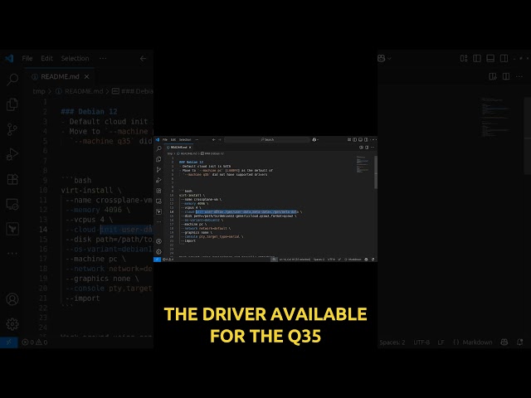Open Extensions in small center VS Code window
Image resolution: width=531 pixels, height=398 pixels.
point(158,191)
